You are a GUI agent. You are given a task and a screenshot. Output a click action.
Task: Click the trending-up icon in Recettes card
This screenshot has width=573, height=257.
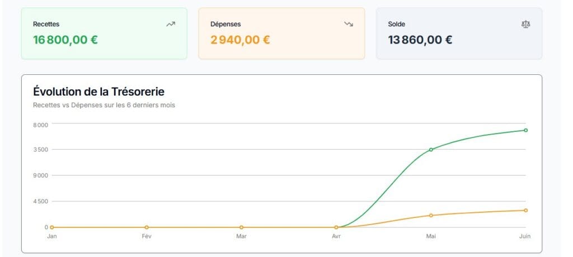pos(171,24)
